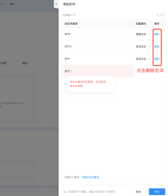Click the 匹配模式 column header

coord(141,24)
